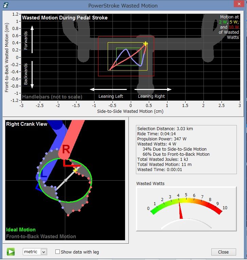Click the 'Wasted Watts' gauge title
Viewport: 247px width, 260px height.
tap(150, 184)
